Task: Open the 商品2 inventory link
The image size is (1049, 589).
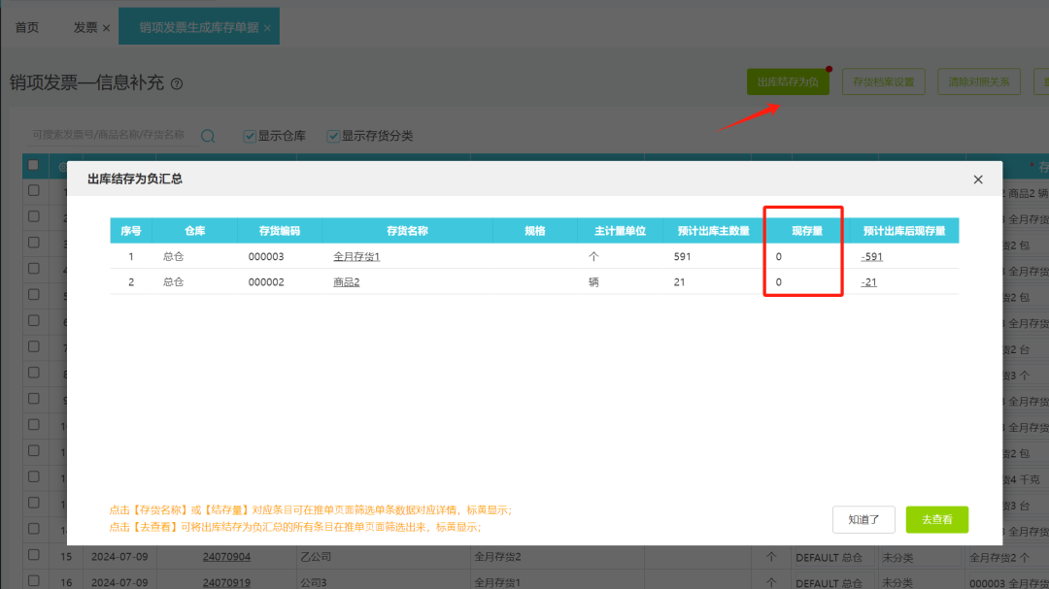Action: pyautogui.click(x=348, y=281)
